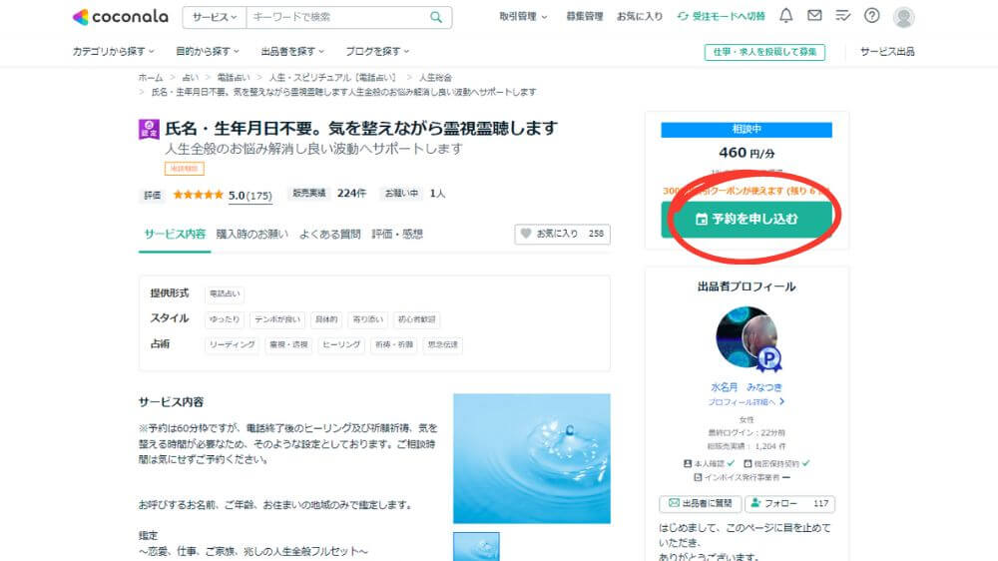
Task: Click the テンポが良い style tag
Action: click(276, 319)
